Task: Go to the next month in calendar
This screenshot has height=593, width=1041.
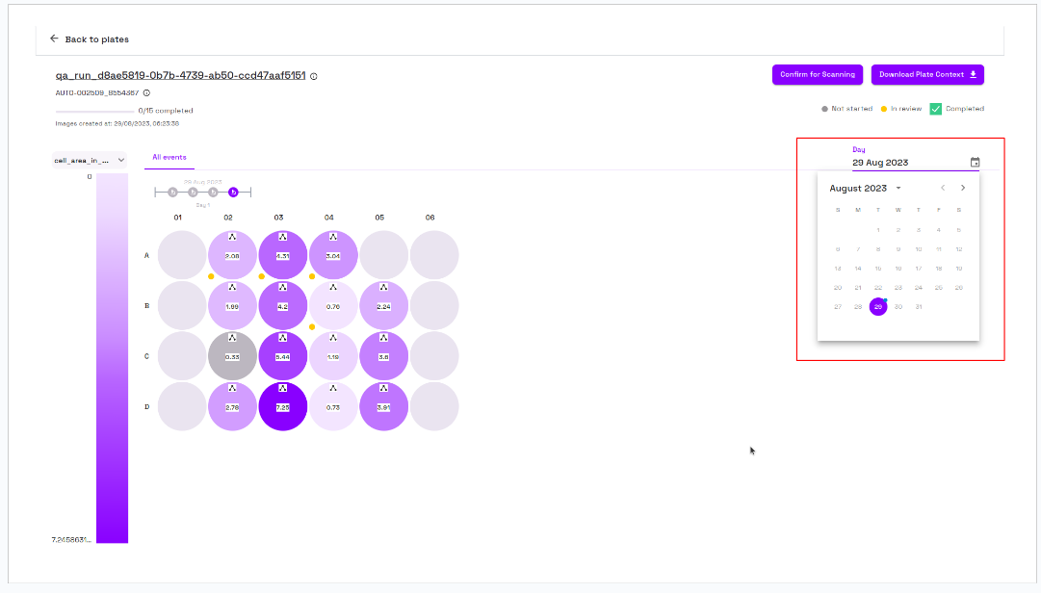Action: point(963,188)
